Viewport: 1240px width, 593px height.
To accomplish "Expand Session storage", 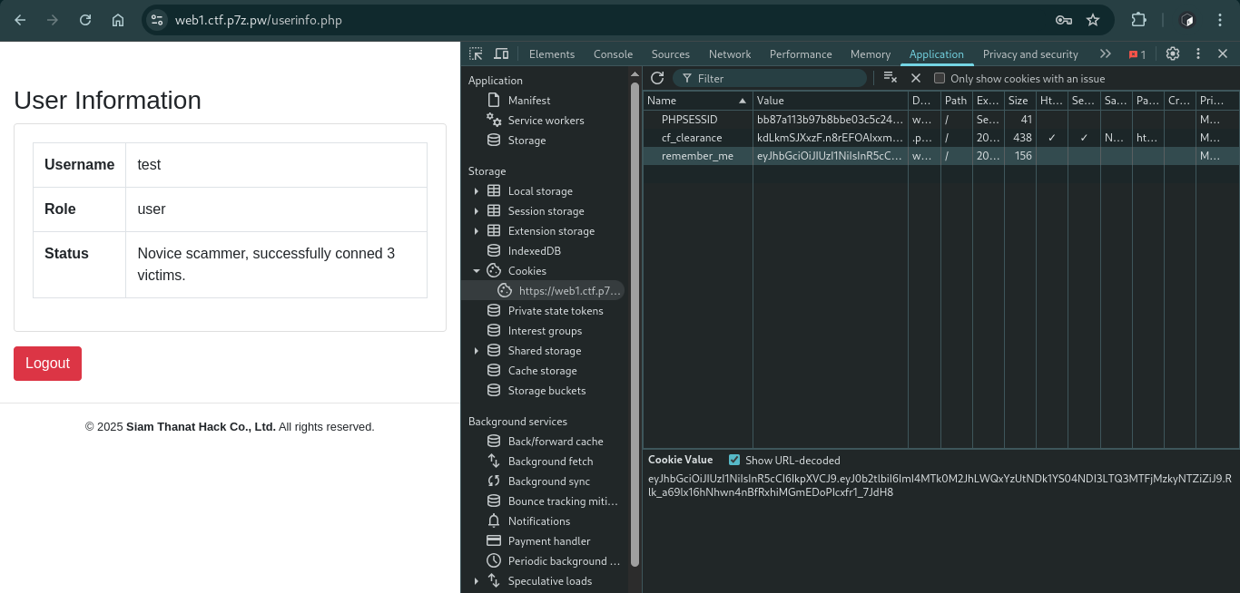I will (x=476, y=211).
